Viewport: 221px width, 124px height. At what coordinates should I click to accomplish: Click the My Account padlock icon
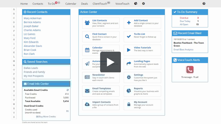tap(129, 104)
